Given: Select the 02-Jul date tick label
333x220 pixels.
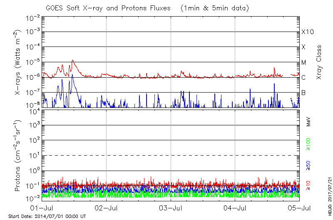Looking at the screenshot, I should 107,208.
